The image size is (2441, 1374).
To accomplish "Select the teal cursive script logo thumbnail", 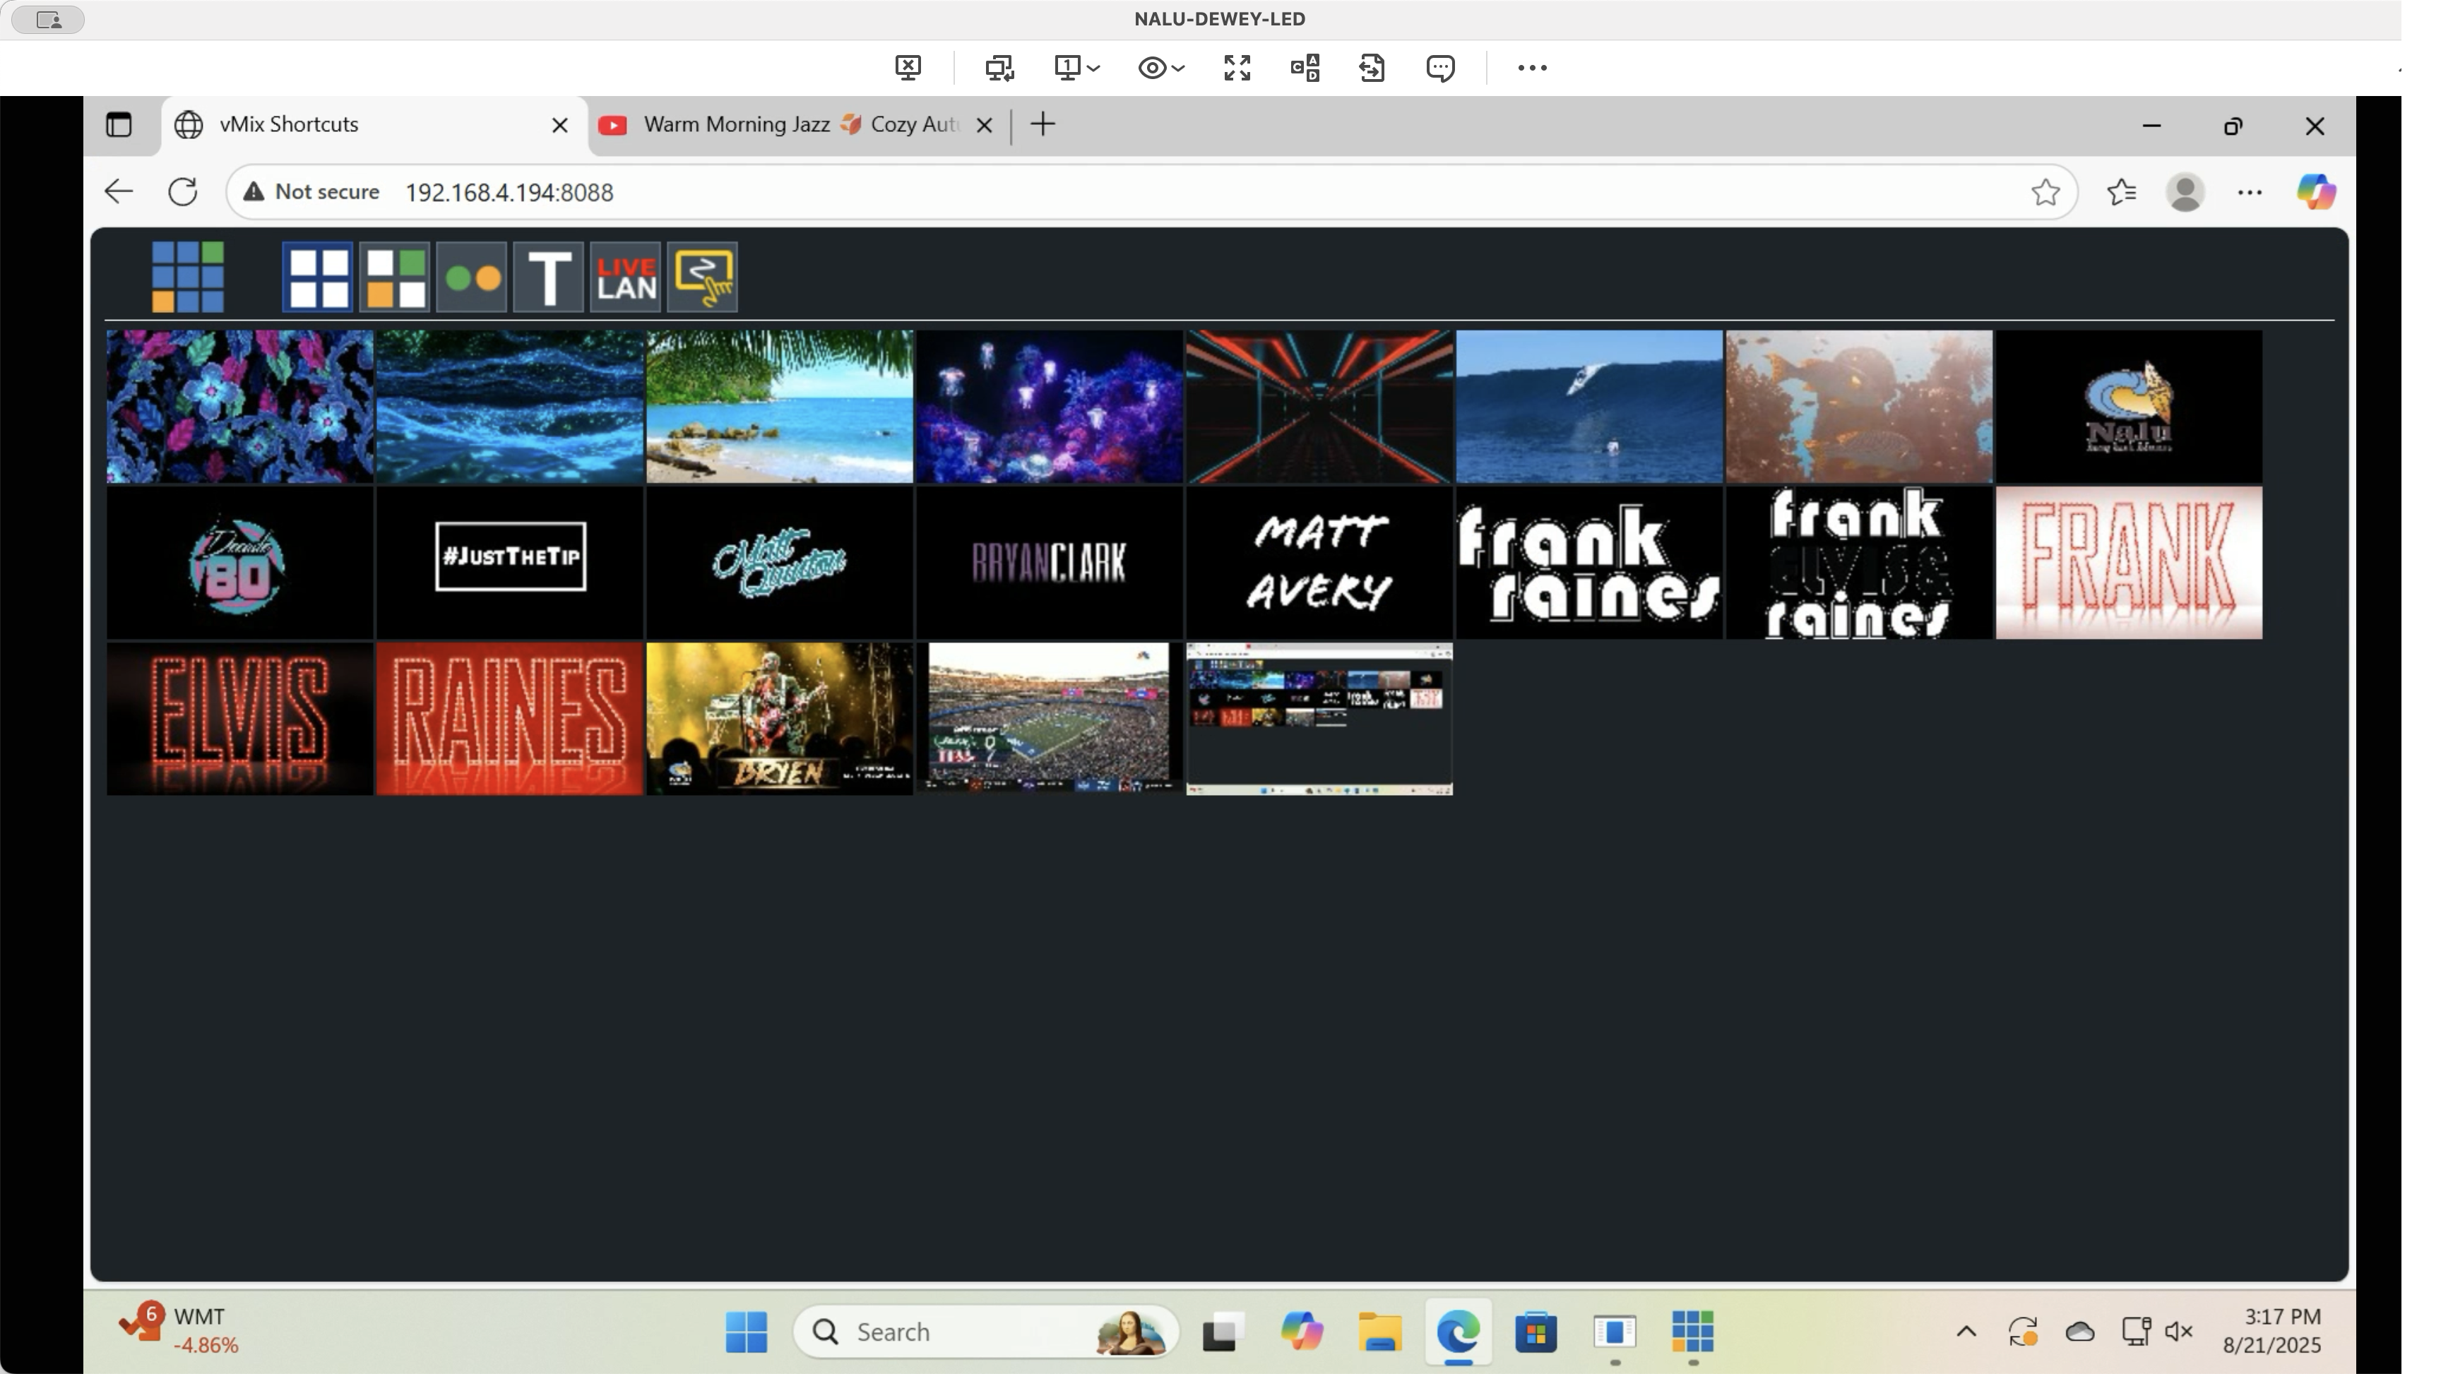I will click(x=780, y=563).
